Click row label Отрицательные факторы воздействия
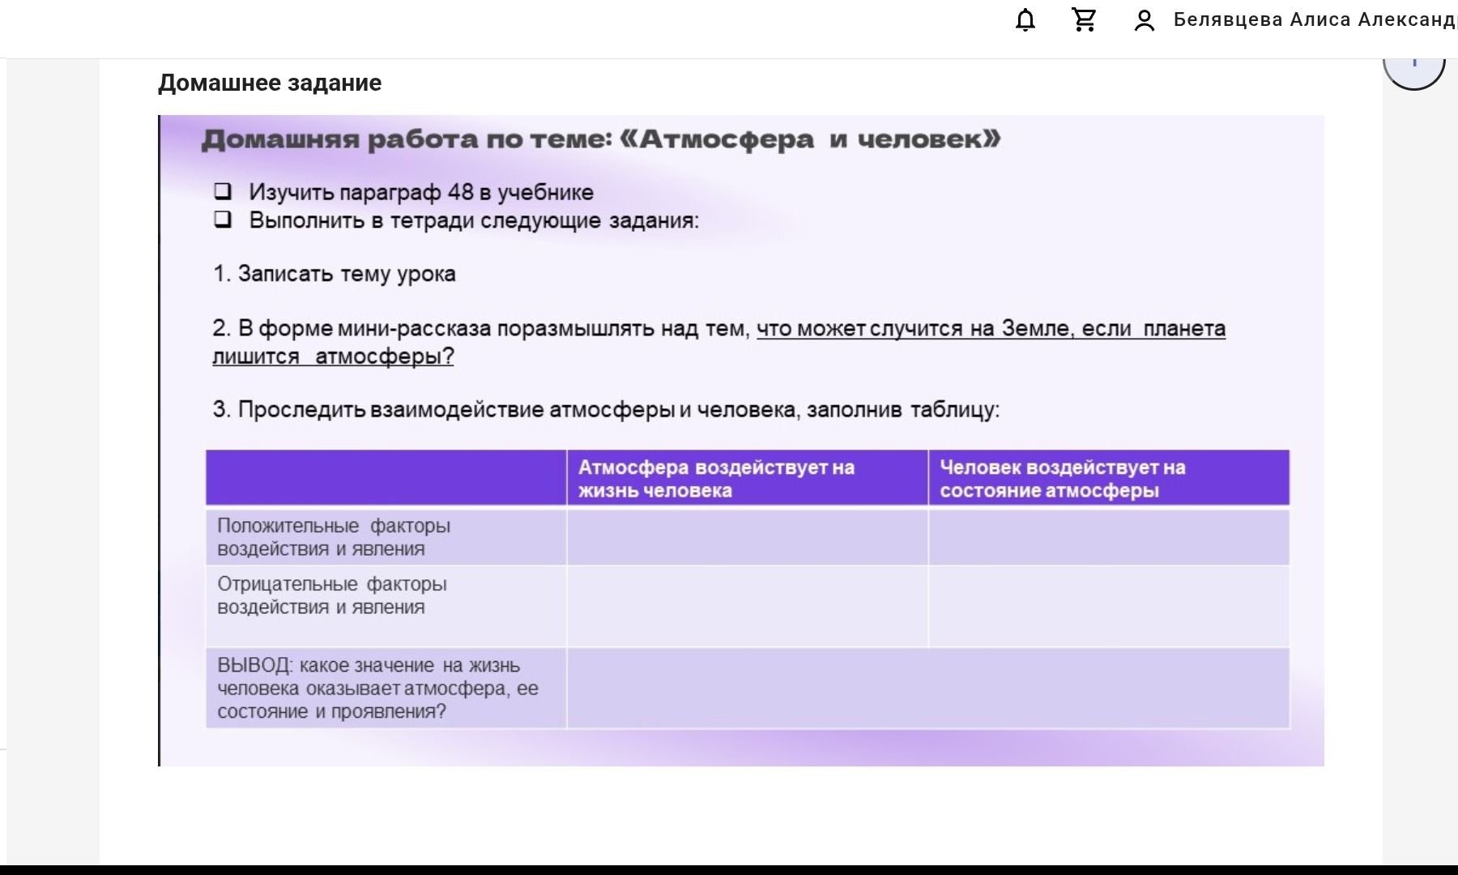Viewport: 1458px width, 875px height. tap(386, 606)
